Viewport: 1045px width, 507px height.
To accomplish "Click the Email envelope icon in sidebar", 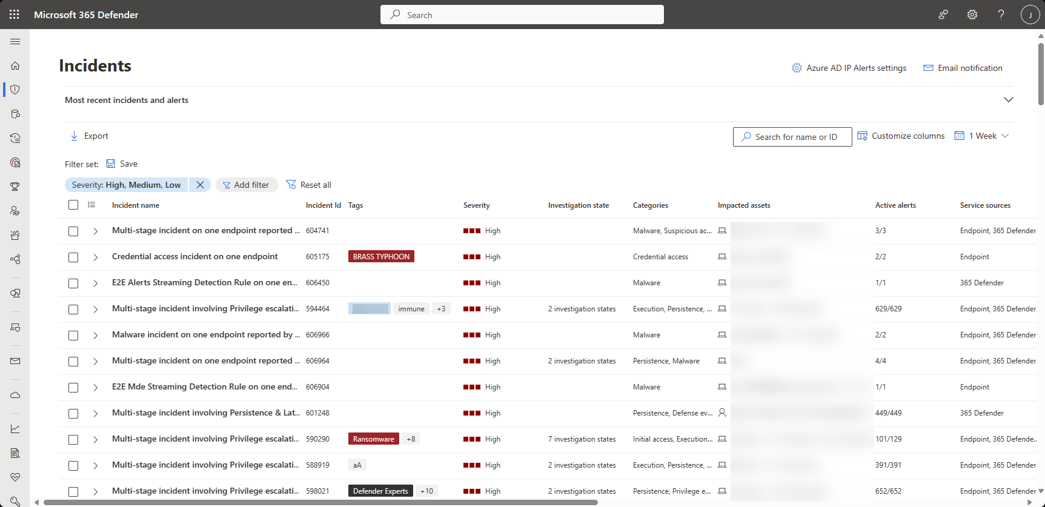I will 15,361.
